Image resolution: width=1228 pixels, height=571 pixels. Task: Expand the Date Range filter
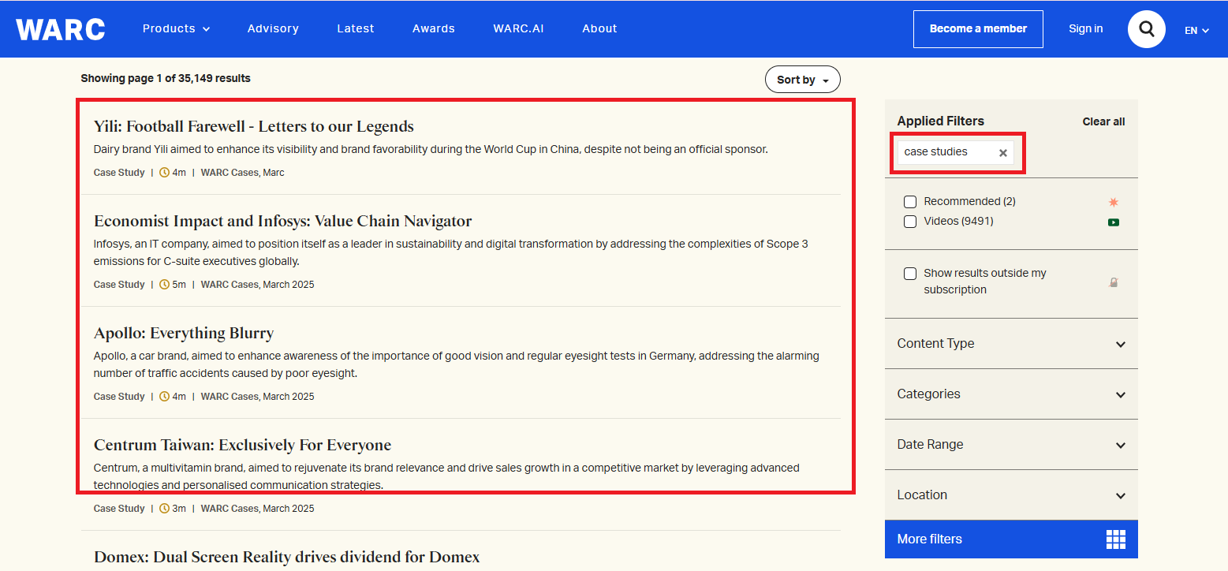click(x=1011, y=445)
